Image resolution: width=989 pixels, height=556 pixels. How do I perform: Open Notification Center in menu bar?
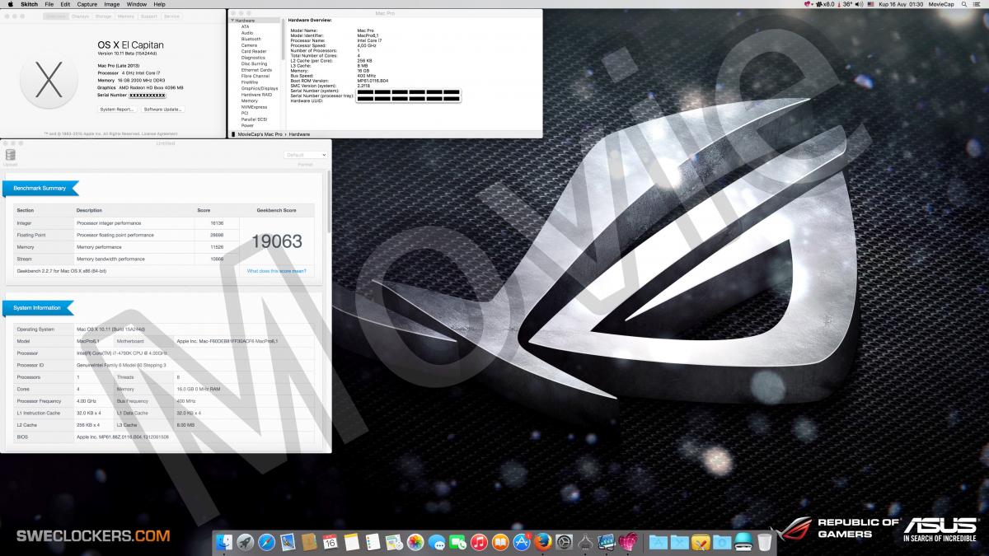coord(978,4)
